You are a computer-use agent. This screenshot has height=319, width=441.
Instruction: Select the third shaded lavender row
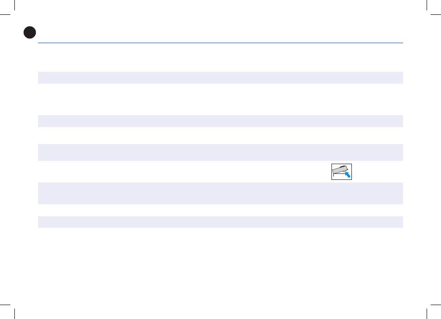click(x=220, y=152)
